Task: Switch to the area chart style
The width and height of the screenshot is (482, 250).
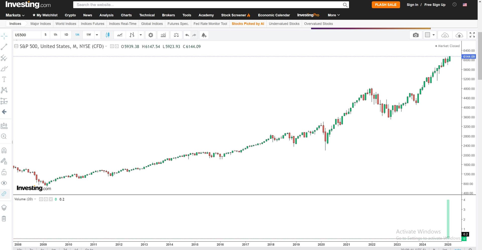Action: [x=120, y=35]
